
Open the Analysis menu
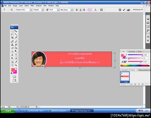pyautogui.click(x=39, y=6)
